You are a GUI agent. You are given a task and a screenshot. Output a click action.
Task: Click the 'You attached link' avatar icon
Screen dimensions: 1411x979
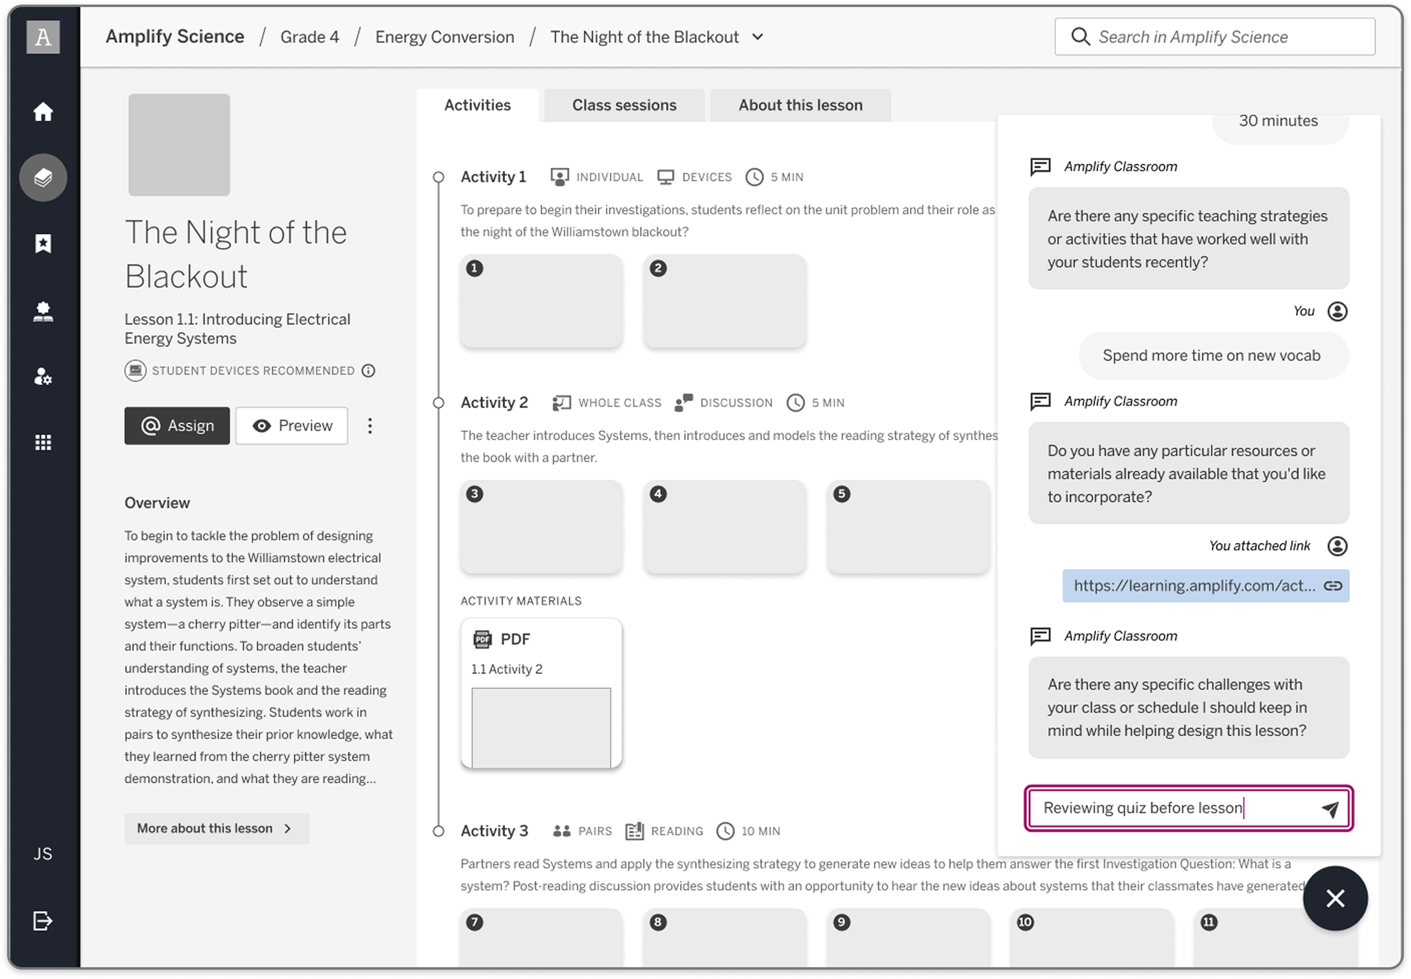click(x=1338, y=546)
